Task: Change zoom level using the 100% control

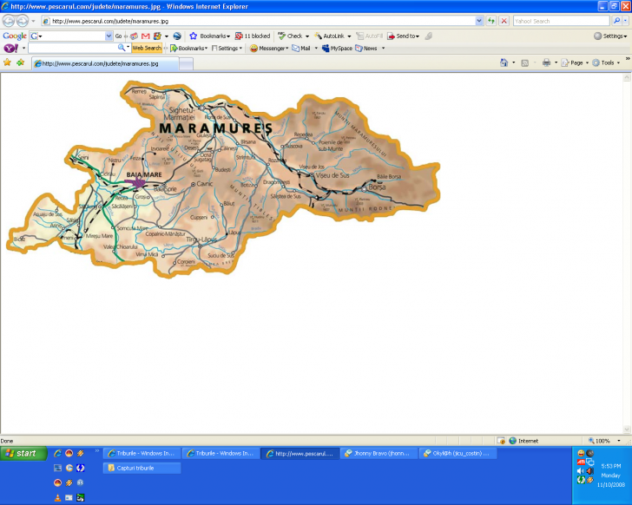Action: pyautogui.click(x=602, y=441)
